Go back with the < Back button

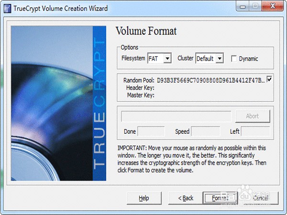click(186, 198)
